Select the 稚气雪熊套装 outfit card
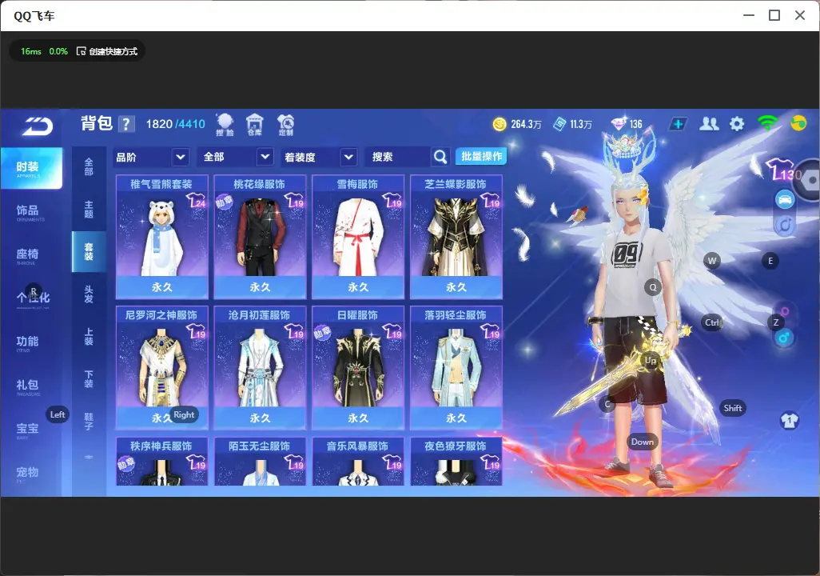Image resolution: width=820 pixels, height=576 pixels. click(161, 237)
